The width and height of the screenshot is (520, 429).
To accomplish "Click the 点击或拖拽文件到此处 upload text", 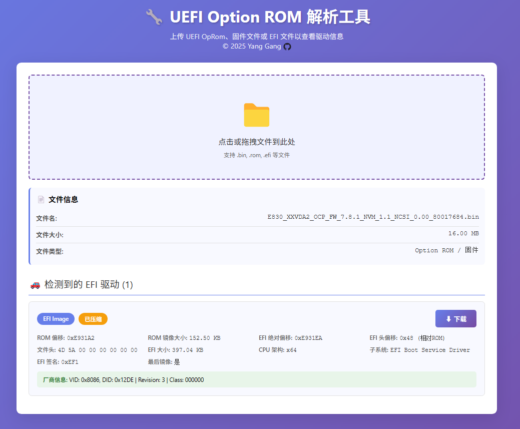I will coord(256,142).
